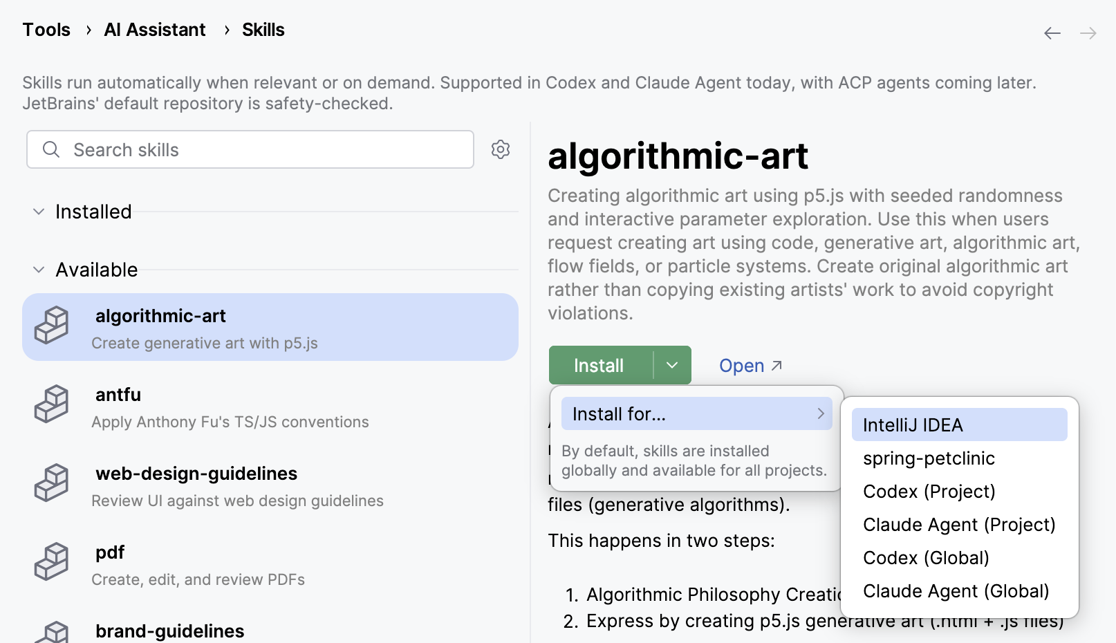Click the forward navigation arrow
The image size is (1116, 643).
pos(1088,33)
